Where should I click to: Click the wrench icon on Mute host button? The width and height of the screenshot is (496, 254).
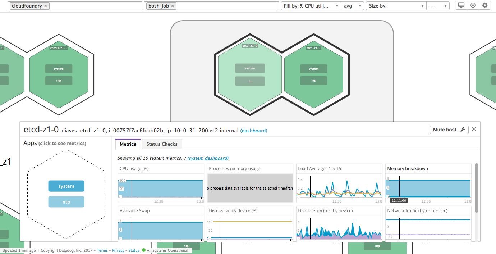point(463,130)
